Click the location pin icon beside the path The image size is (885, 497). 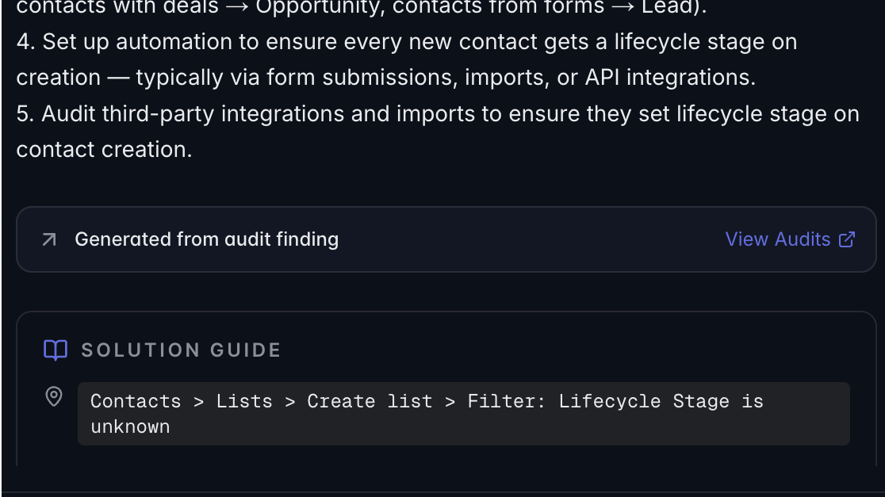pos(54,396)
